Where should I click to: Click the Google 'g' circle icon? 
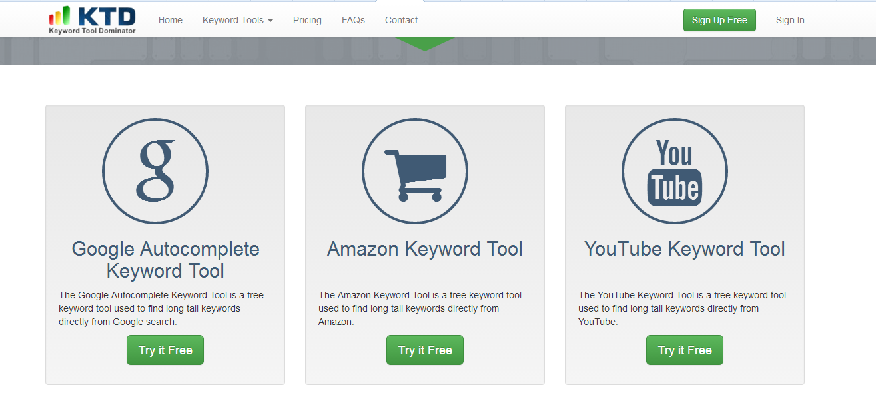155,171
